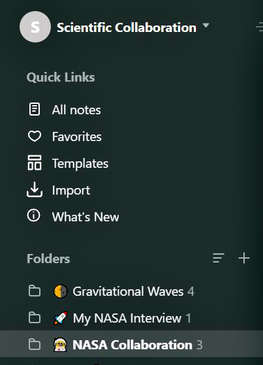
Task: Click the workspace avatar with letter S
Action: pyautogui.click(x=35, y=27)
